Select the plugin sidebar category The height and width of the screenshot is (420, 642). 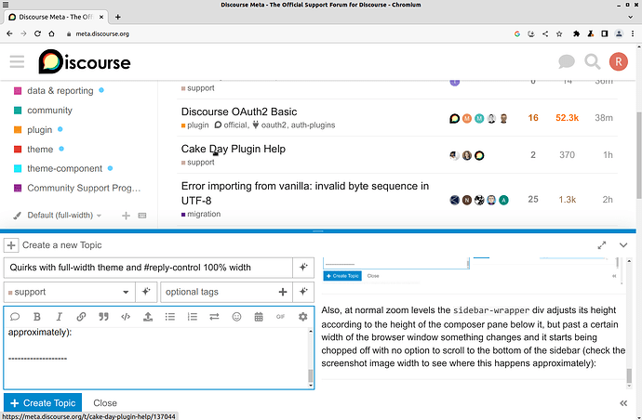(40, 130)
